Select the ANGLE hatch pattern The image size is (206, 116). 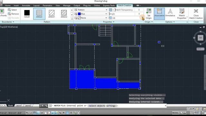click(x=39, y=14)
